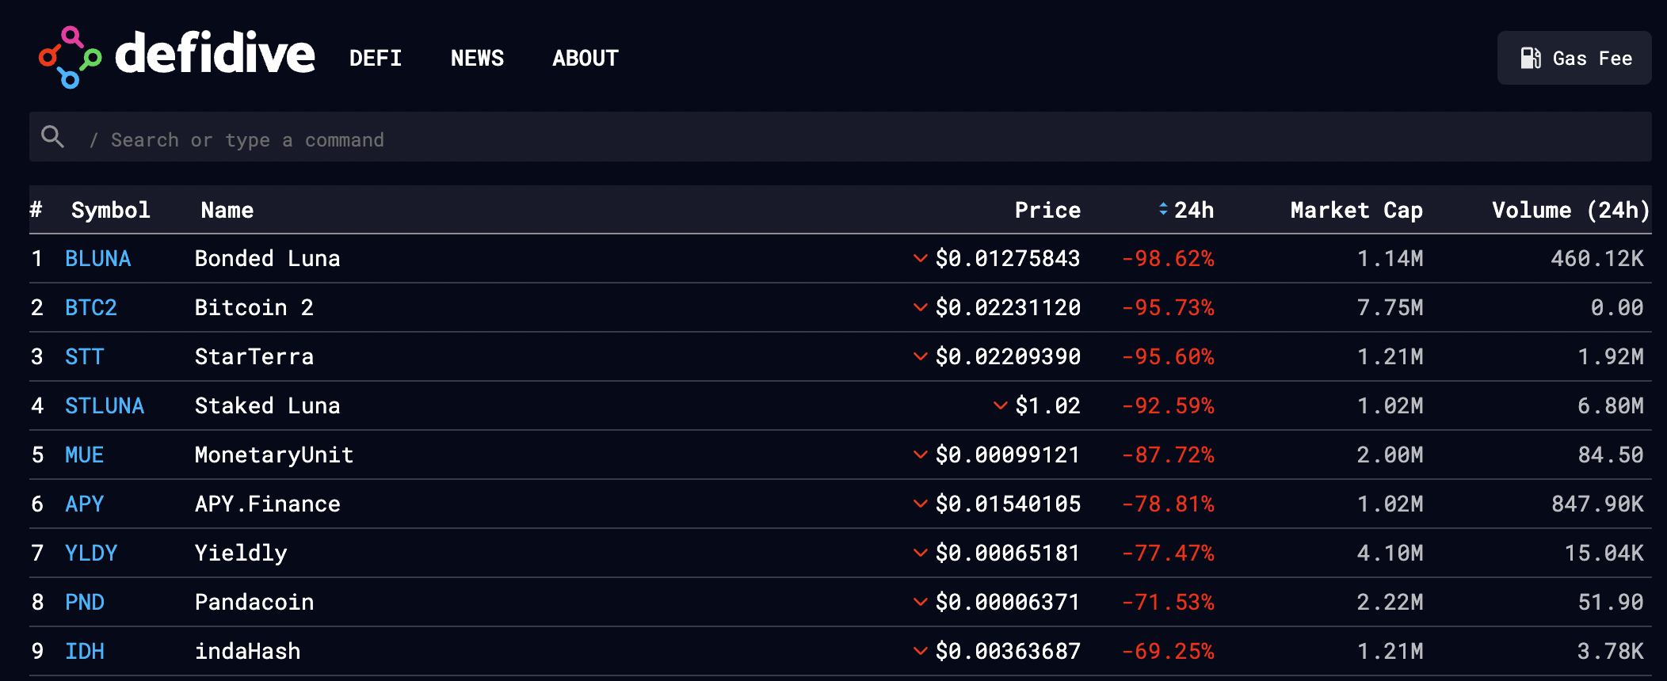This screenshot has width=1667, height=681.
Task: Select the indaHash name cell
Action: pyautogui.click(x=248, y=651)
